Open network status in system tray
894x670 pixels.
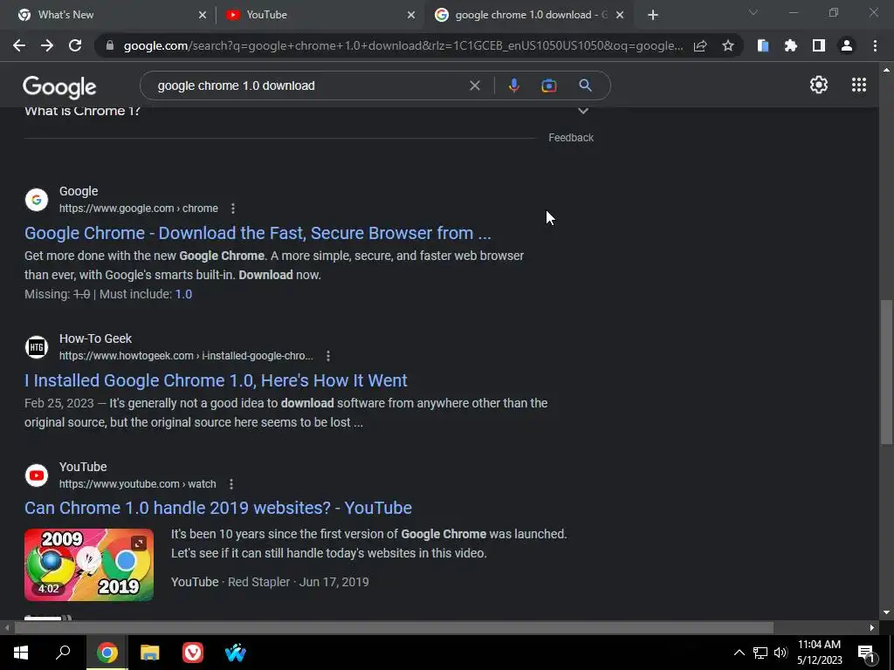click(x=760, y=653)
